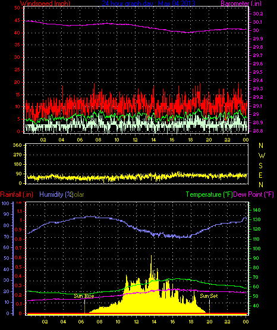
Task: Click the 30.2 barometer axis value
Action: point(258,14)
